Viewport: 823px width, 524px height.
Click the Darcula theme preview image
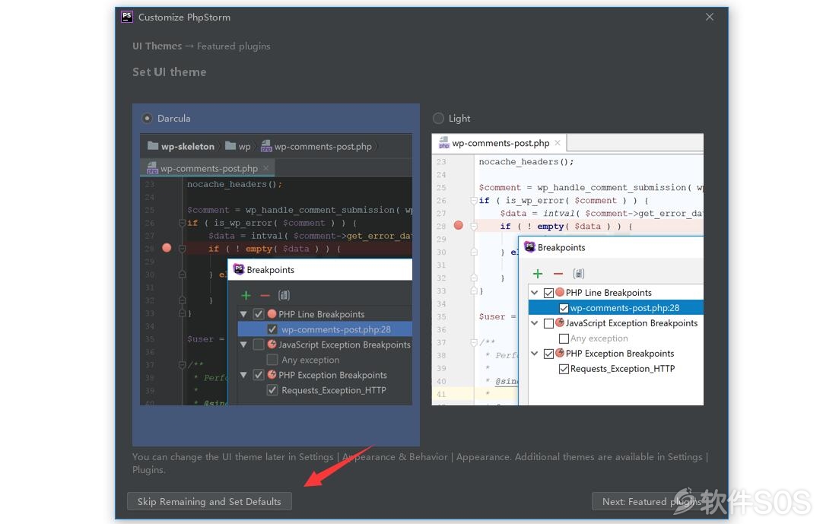click(276, 269)
